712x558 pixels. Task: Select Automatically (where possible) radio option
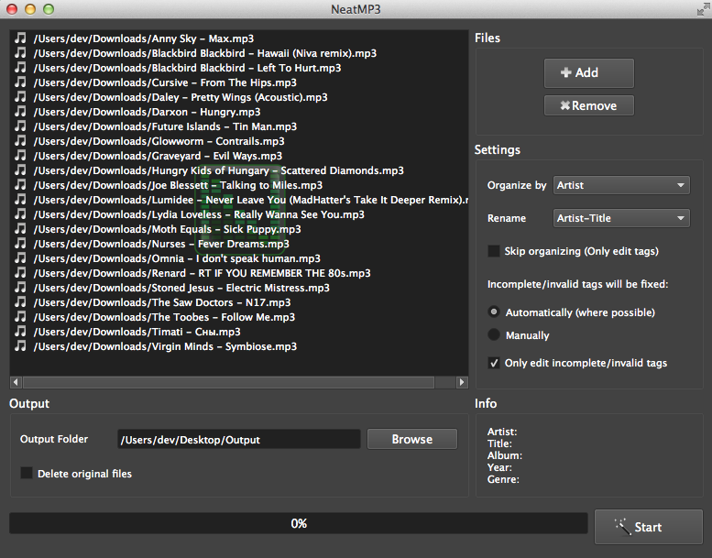tap(494, 312)
